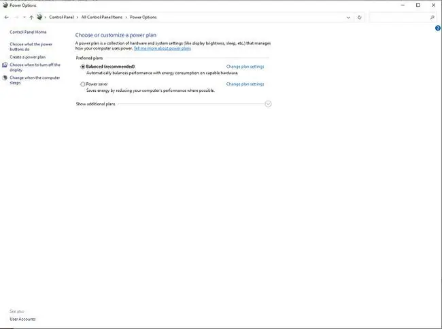Click the Power Options address bar icon

click(39, 17)
